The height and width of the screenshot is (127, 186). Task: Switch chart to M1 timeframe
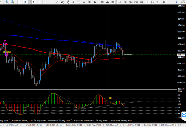120,2
